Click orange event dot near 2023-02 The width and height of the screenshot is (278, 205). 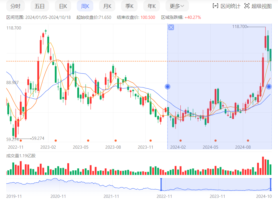click(56, 141)
